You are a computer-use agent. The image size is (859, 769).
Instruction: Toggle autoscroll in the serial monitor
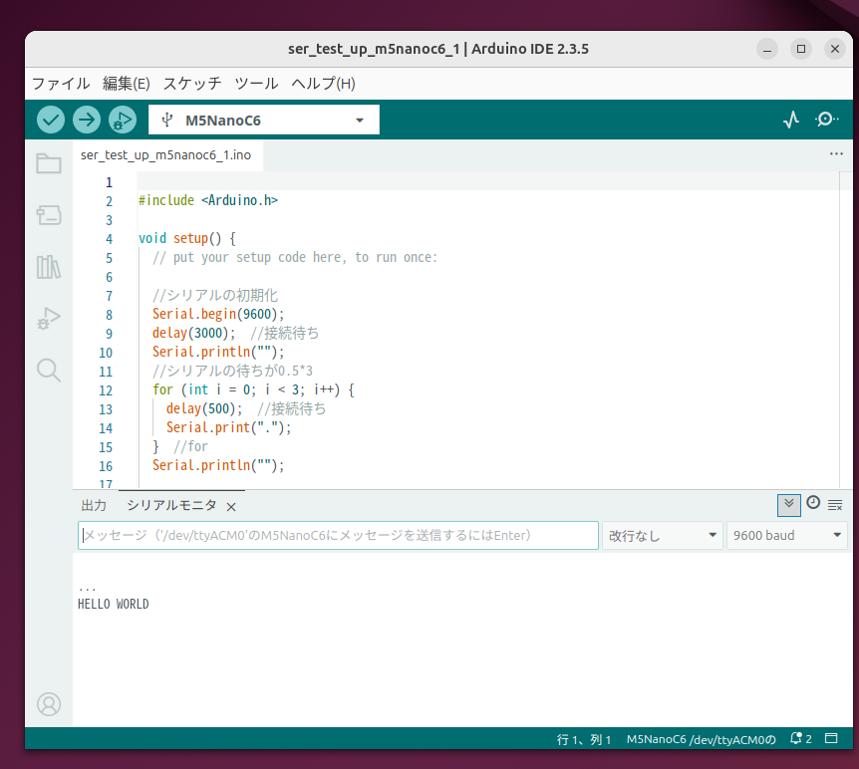[788, 505]
